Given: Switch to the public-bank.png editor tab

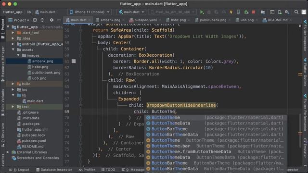Looking at the screenshot, I should (213, 20).
